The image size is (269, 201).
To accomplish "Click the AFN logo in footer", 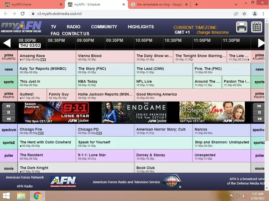I will [63, 182].
